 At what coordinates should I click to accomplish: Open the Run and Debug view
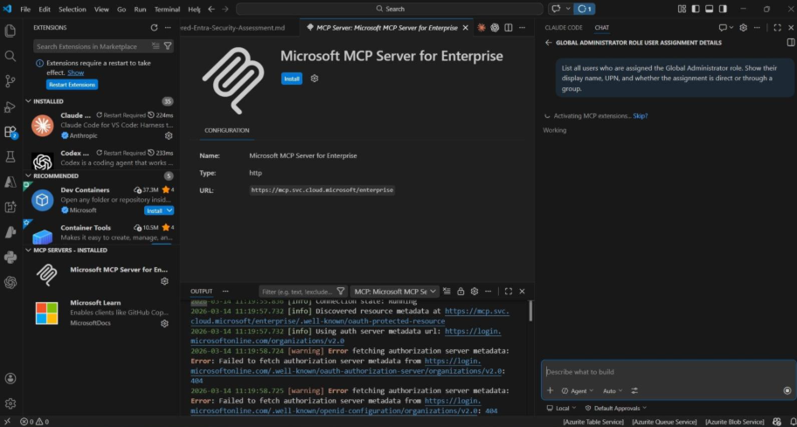point(10,107)
